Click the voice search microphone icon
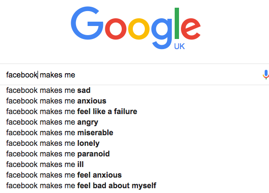This screenshot has height=193, width=269. 266,75
